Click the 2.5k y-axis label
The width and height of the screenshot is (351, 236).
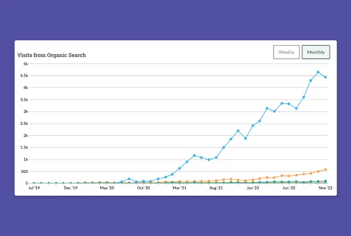pyautogui.click(x=24, y=124)
